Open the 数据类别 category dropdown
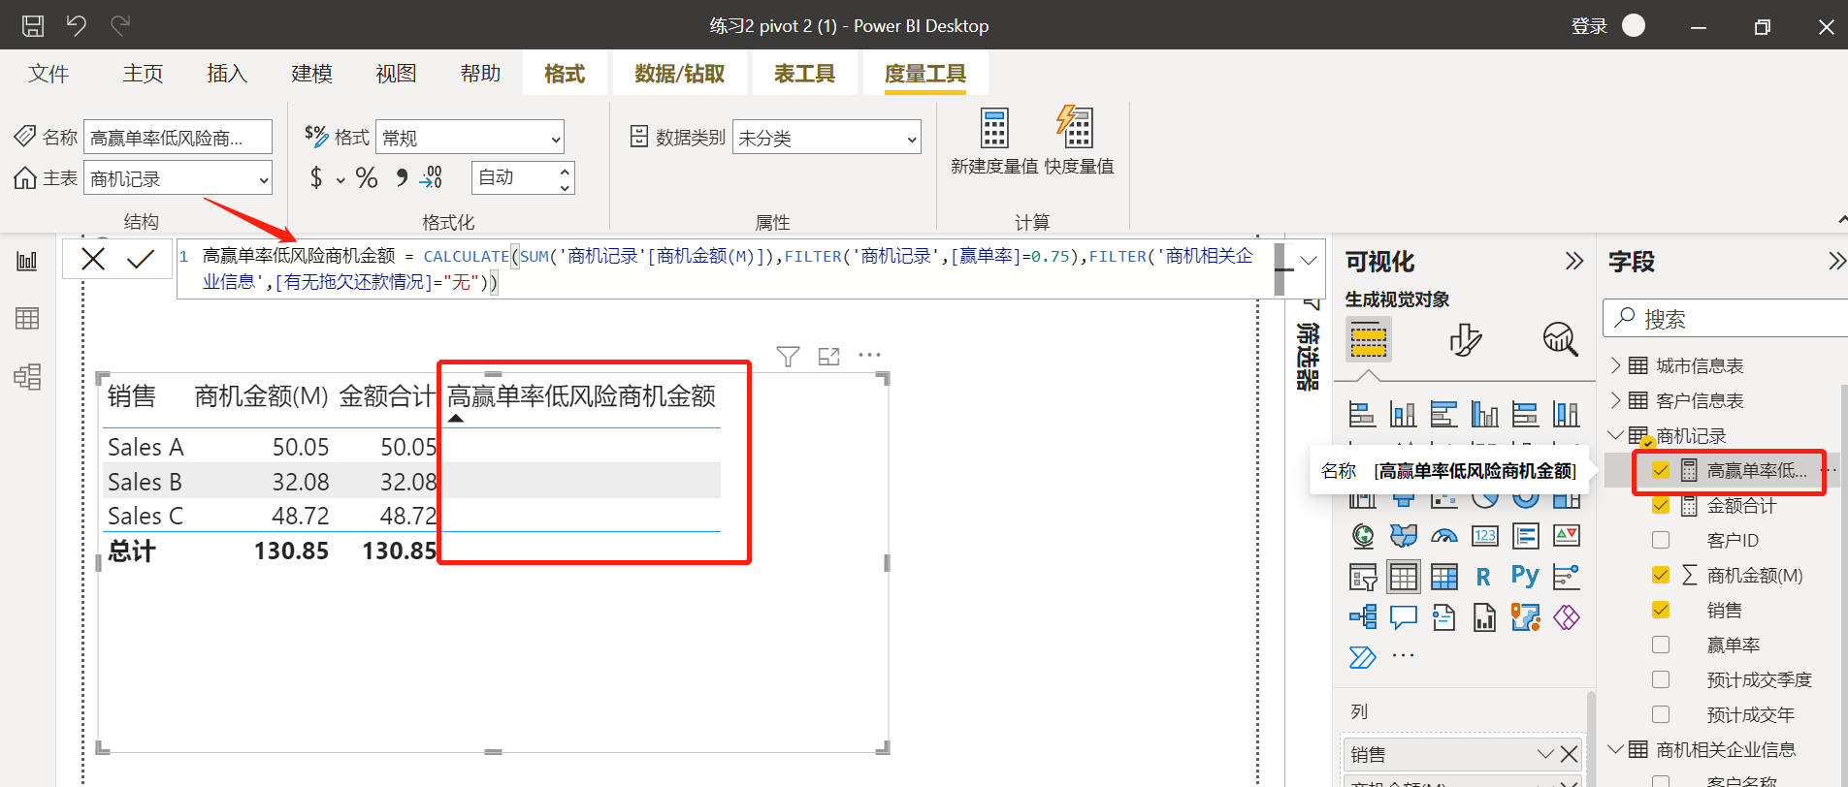The width and height of the screenshot is (1848, 787). [827, 139]
